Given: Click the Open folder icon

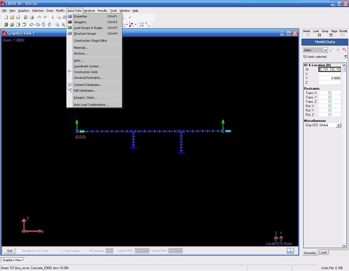Looking at the screenshot, I should [12, 17].
